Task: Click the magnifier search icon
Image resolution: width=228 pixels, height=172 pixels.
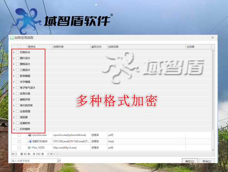Action: point(59,161)
